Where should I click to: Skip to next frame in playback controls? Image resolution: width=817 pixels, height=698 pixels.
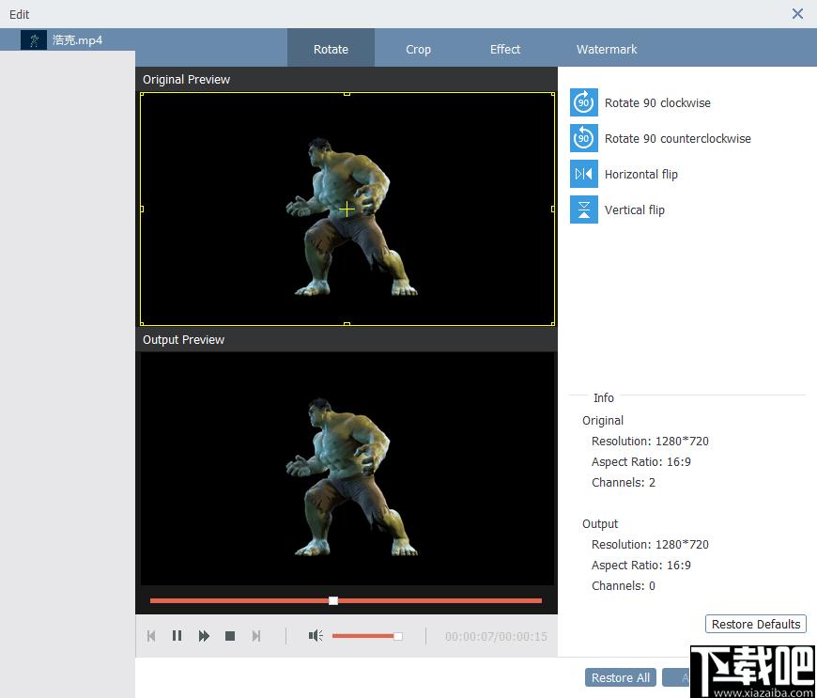coord(255,636)
